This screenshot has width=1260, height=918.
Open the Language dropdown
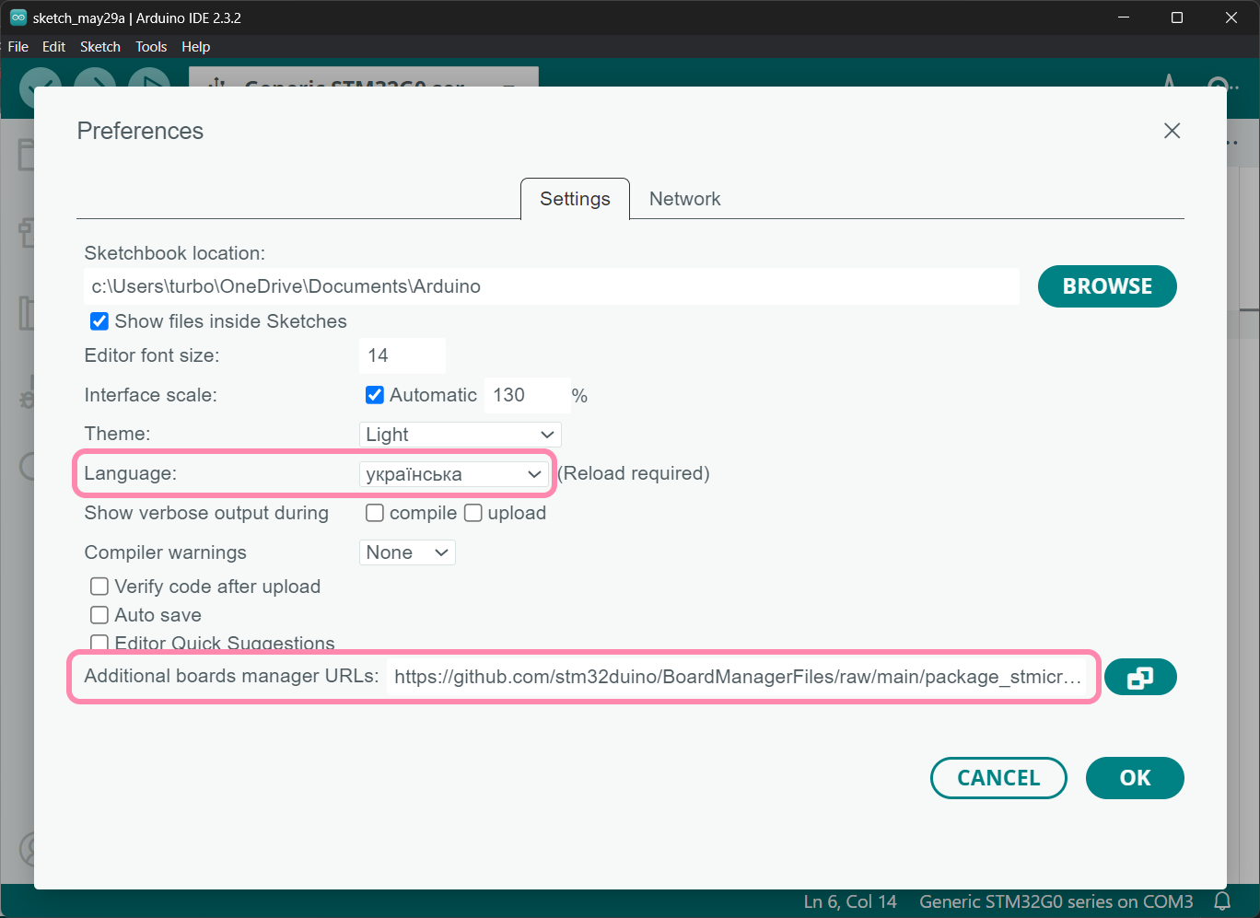coord(453,474)
